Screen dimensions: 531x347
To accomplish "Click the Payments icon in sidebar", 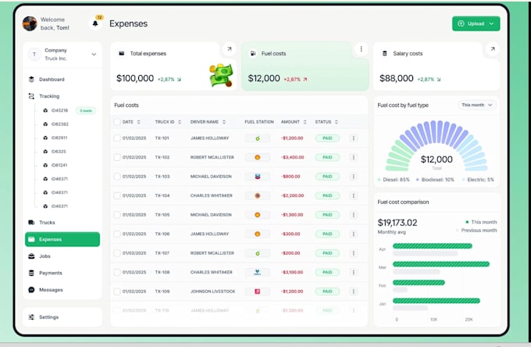I will 31,273.
